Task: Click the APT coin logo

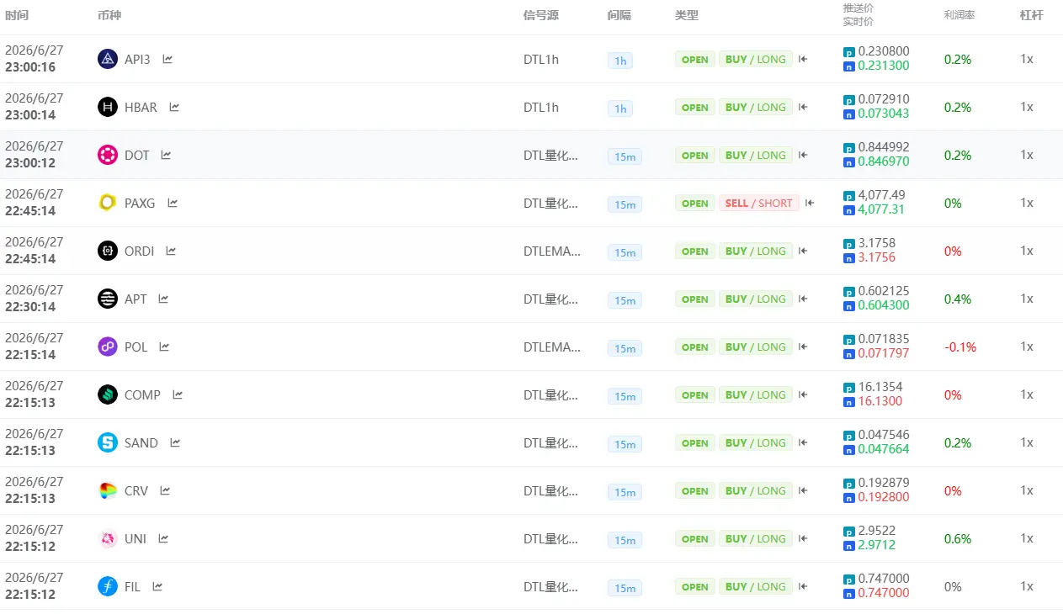Action: click(108, 299)
